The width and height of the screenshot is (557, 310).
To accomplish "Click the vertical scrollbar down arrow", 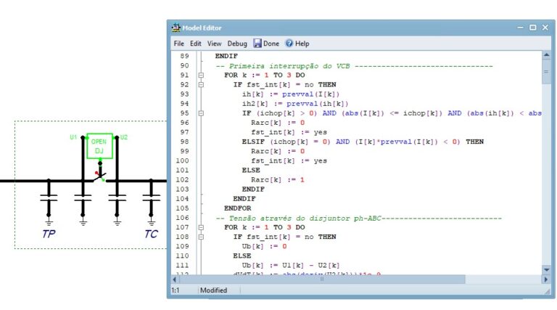I will (x=546, y=270).
